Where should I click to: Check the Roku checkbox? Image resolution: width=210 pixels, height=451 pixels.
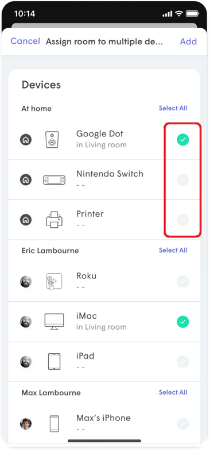point(182,281)
